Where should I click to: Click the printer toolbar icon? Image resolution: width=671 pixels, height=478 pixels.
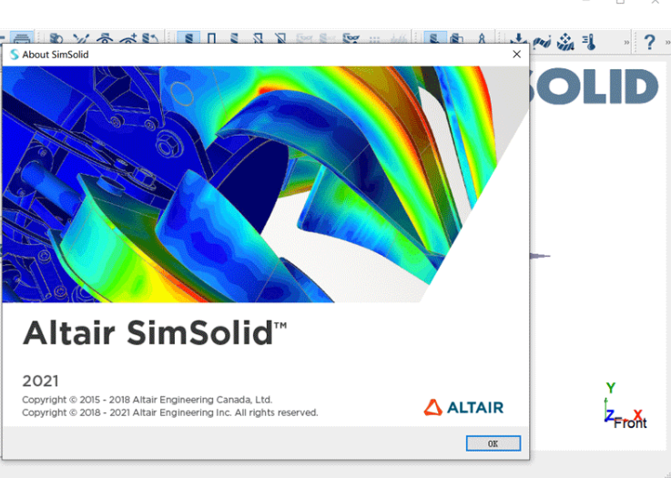point(22,37)
